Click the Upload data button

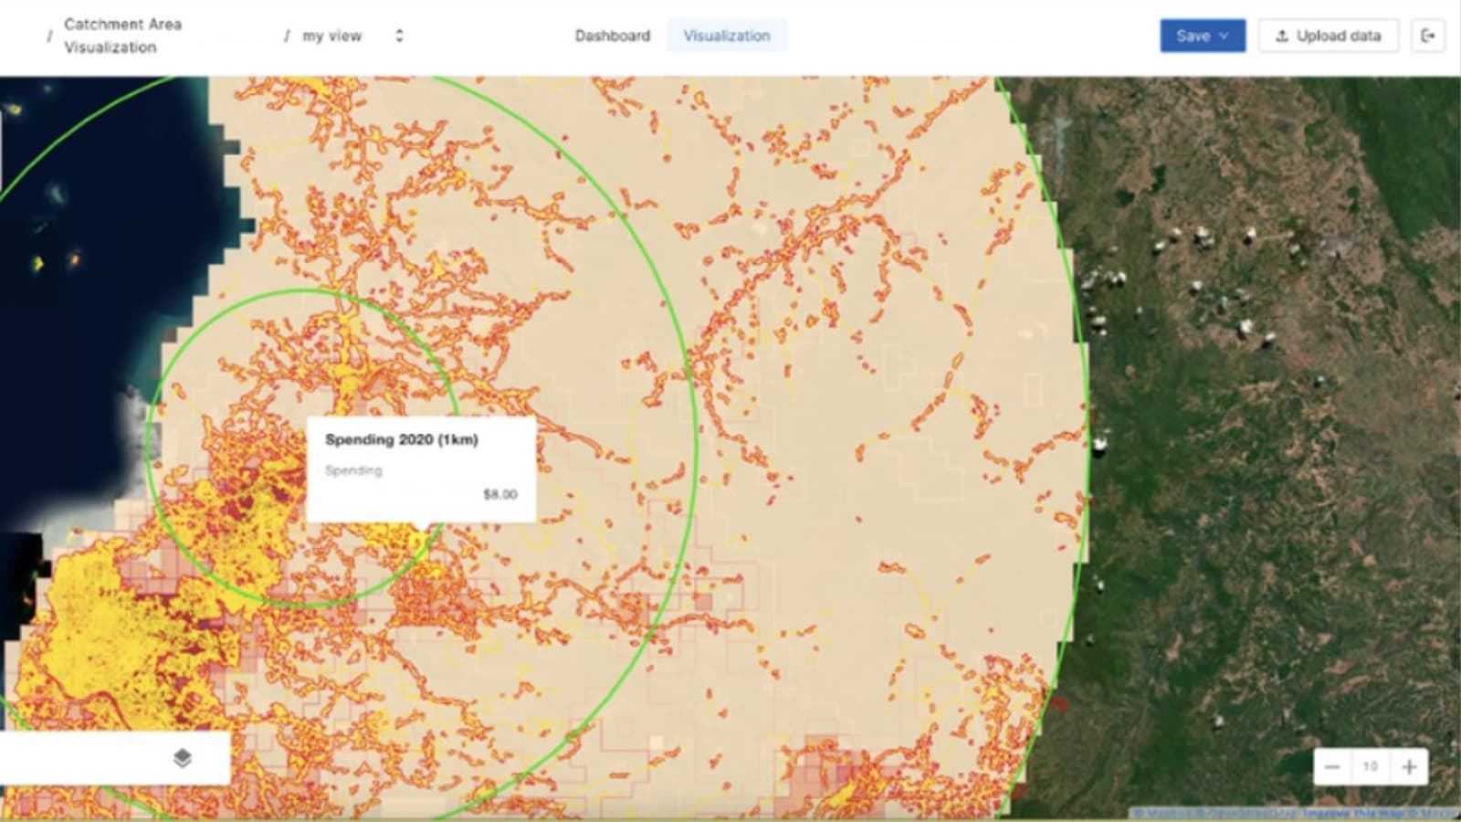pos(1329,36)
